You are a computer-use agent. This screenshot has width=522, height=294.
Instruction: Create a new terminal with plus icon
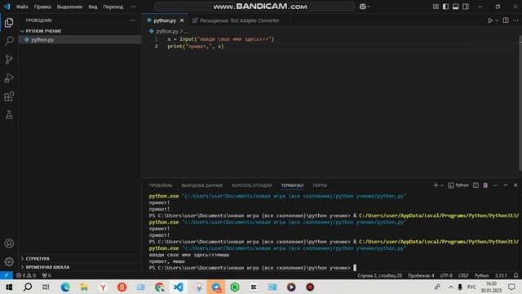click(x=436, y=185)
